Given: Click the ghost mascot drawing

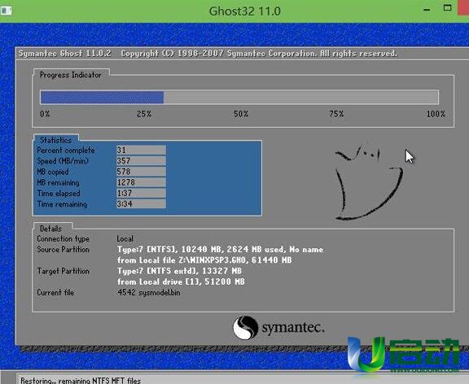Looking at the screenshot, I should pyautogui.click(x=368, y=181).
